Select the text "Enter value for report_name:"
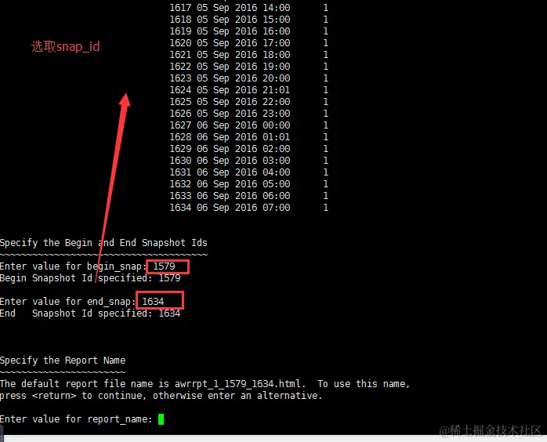Screen dimensions: 547x442 point(76,419)
